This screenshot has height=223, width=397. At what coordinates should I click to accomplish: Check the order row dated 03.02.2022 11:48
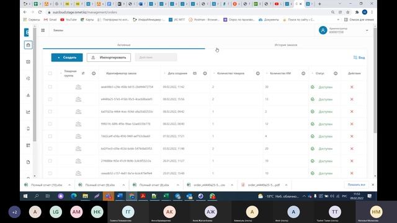(50, 149)
